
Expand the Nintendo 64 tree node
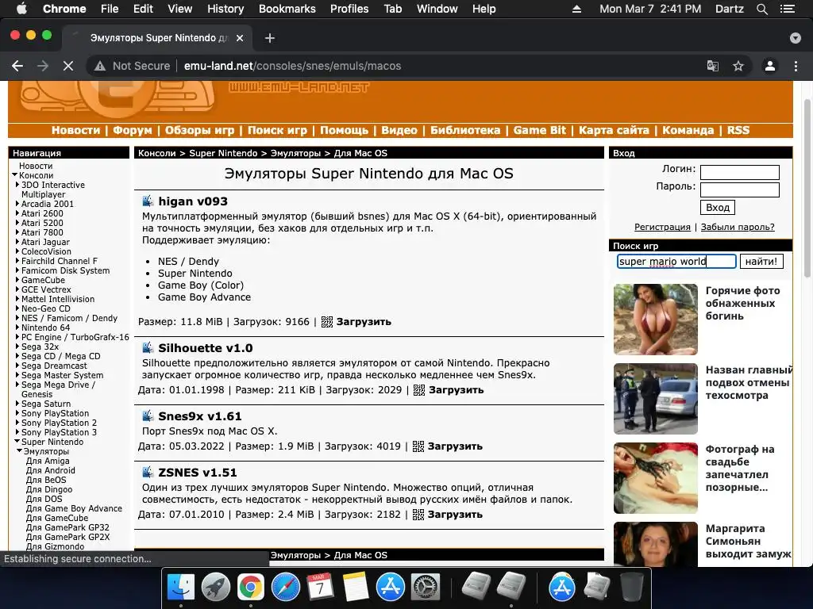tap(17, 327)
